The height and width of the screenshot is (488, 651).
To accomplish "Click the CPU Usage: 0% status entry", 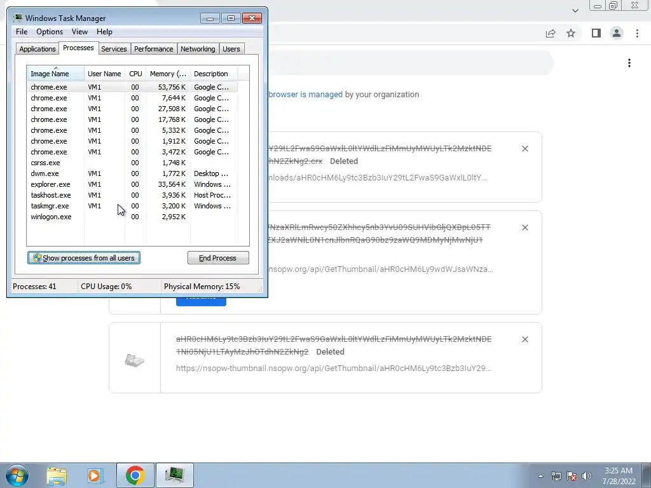I will pyautogui.click(x=106, y=287).
